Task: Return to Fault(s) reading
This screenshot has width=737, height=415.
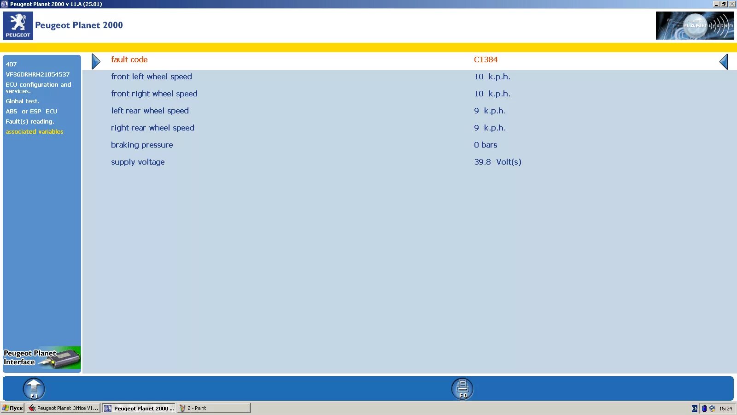Action: tap(30, 121)
